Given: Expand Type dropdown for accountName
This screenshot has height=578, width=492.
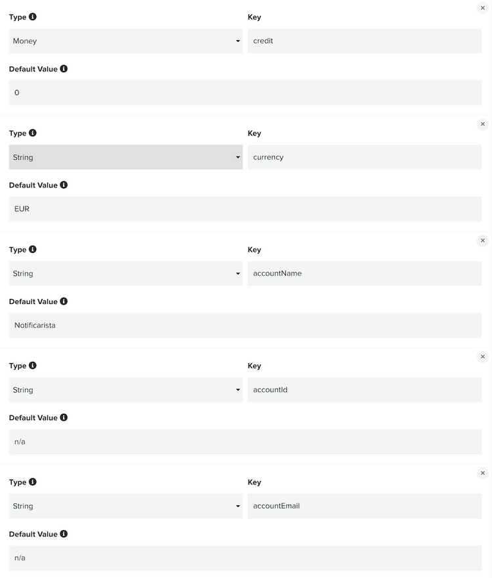Looking at the screenshot, I should pos(125,274).
